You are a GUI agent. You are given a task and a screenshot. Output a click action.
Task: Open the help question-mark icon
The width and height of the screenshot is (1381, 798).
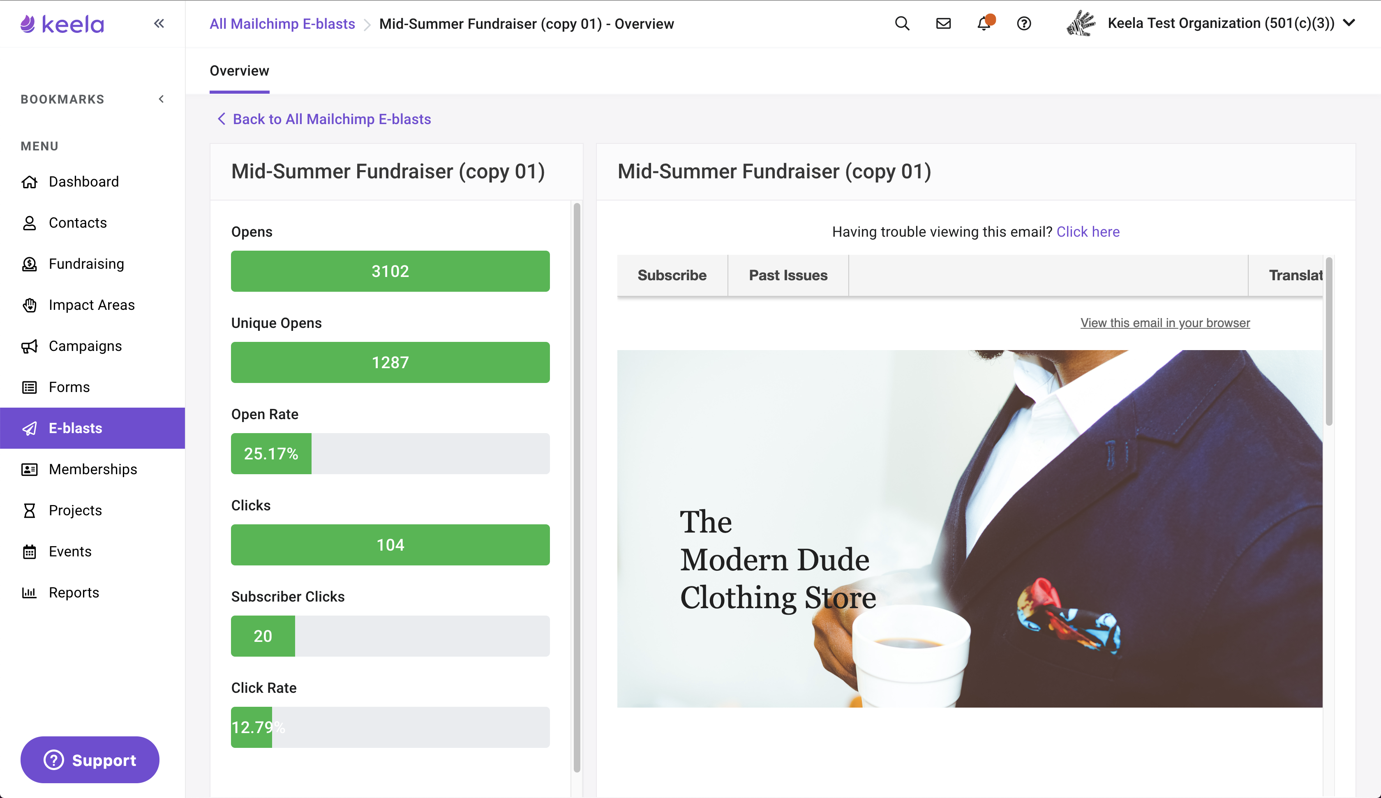pyautogui.click(x=1024, y=23)
